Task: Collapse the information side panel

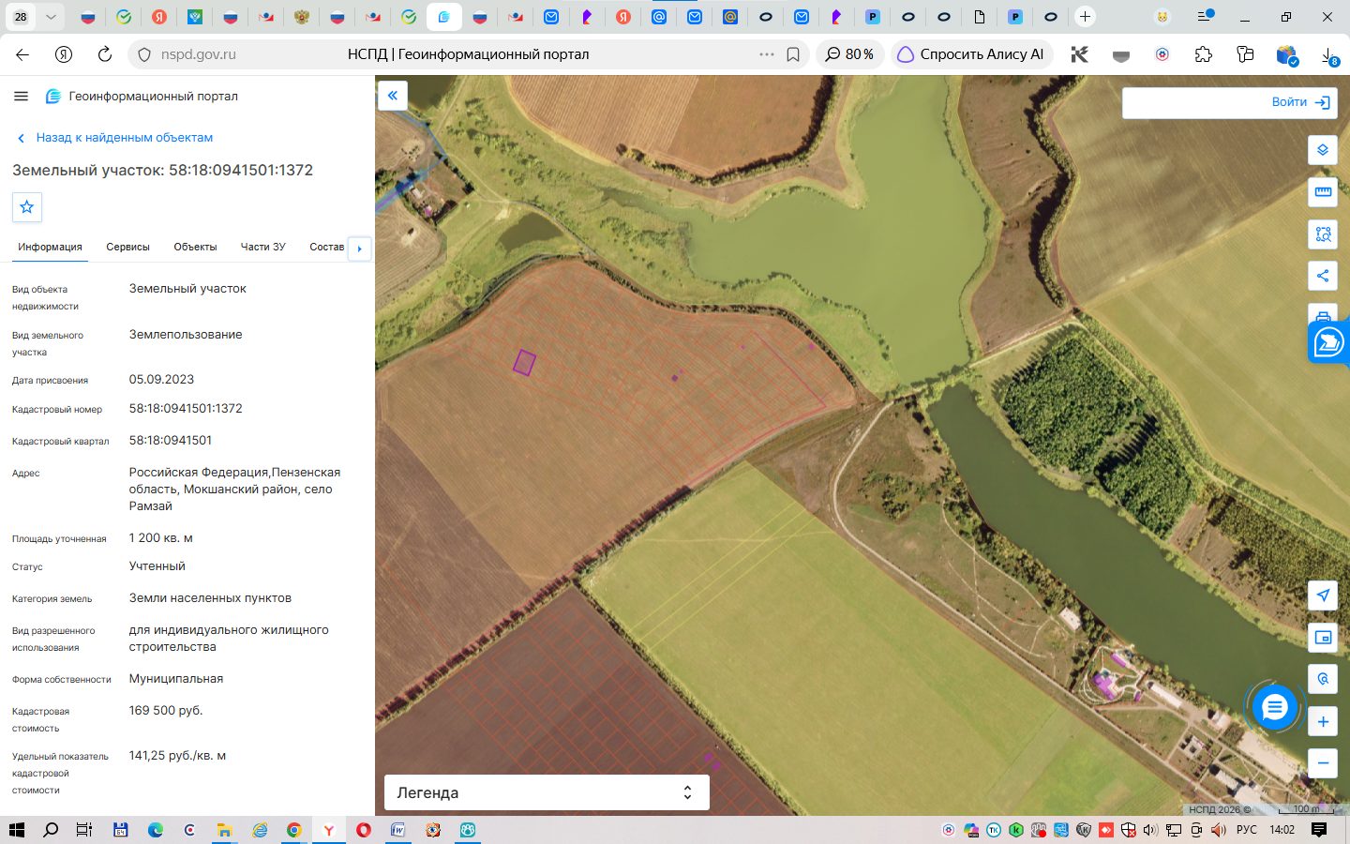Action: pyautogui.click(x=393, y=96)
